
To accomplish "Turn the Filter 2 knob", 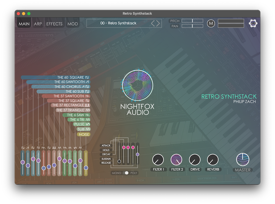I will coord(176,159).
